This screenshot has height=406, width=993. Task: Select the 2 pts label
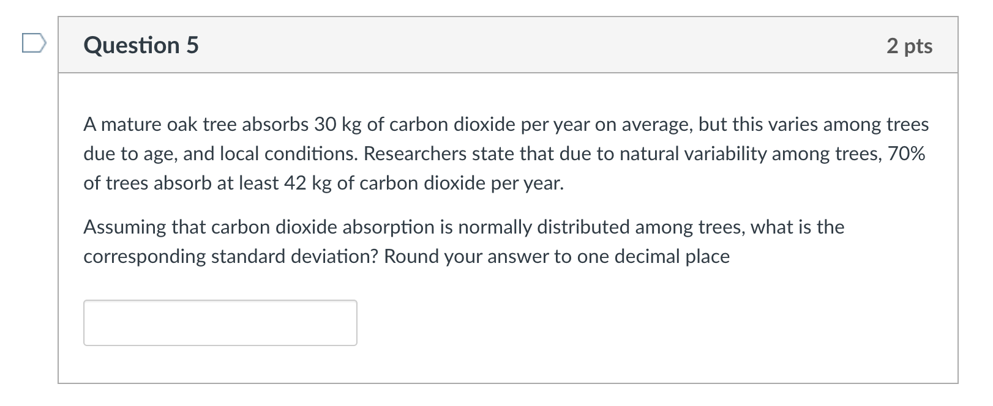point(910,45)
